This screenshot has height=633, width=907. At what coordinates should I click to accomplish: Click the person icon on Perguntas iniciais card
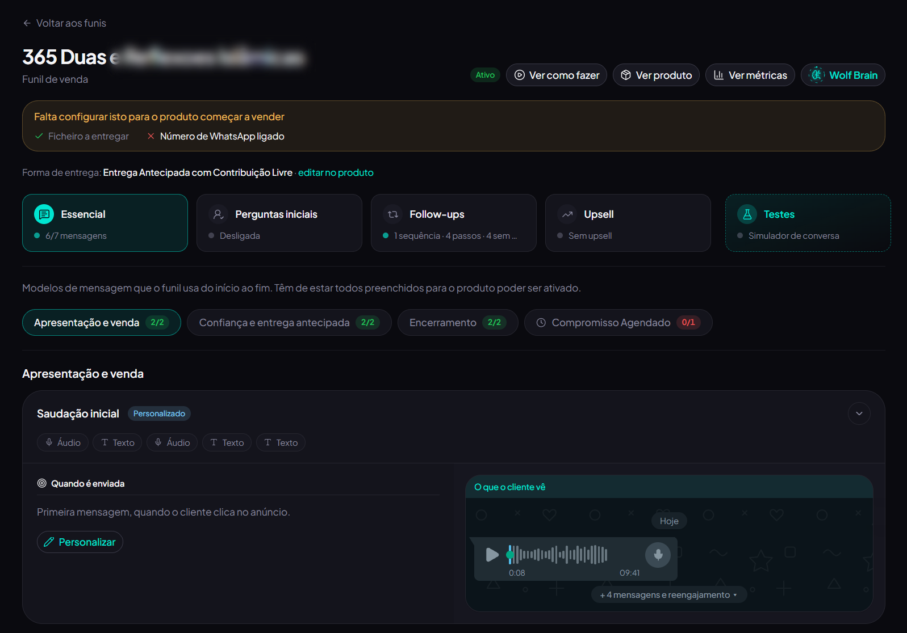pos(218,214)
